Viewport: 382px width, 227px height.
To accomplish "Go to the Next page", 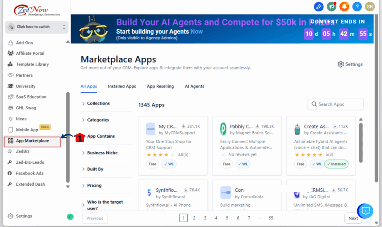I will click(x=353, y=218).
